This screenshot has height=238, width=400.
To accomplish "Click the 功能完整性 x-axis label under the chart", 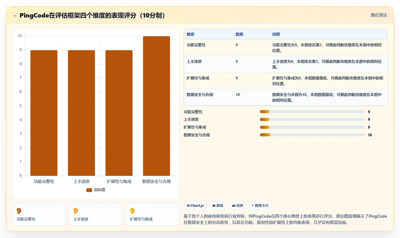I will coord(44,181).
